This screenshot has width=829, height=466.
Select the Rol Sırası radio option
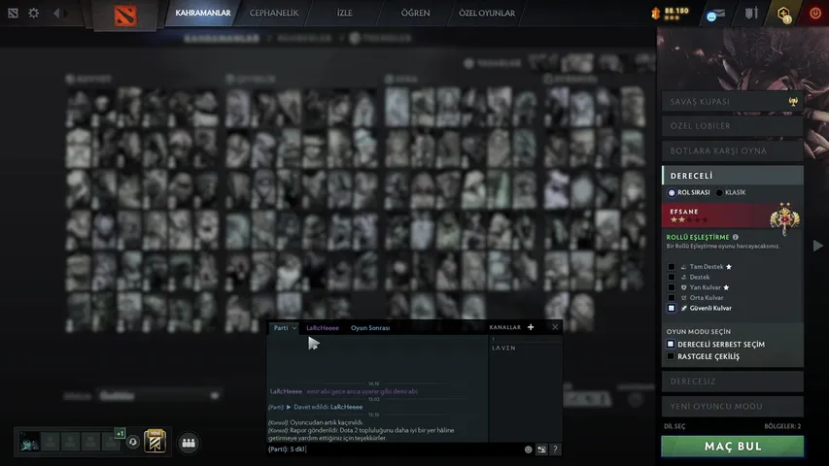coord(672,193)
